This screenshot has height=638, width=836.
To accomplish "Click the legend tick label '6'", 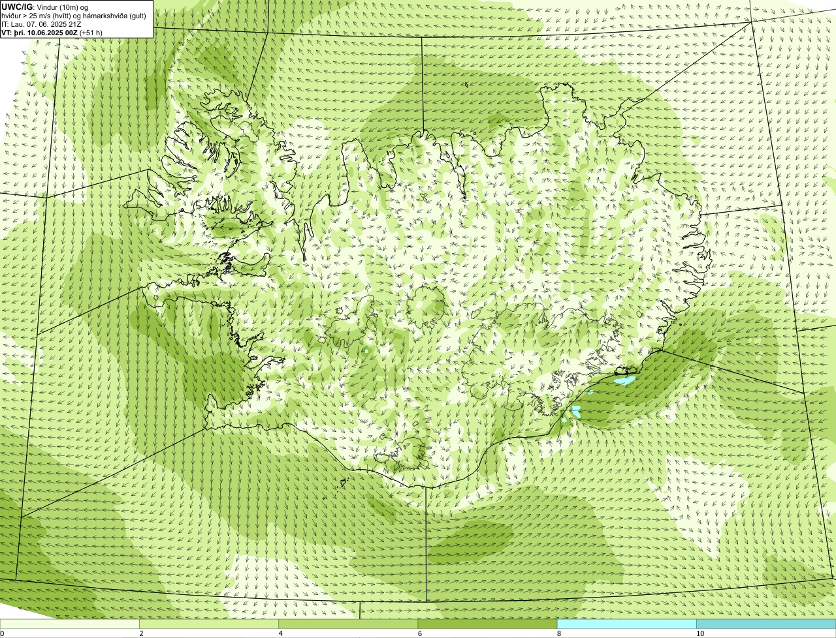I will click(420, 633).
